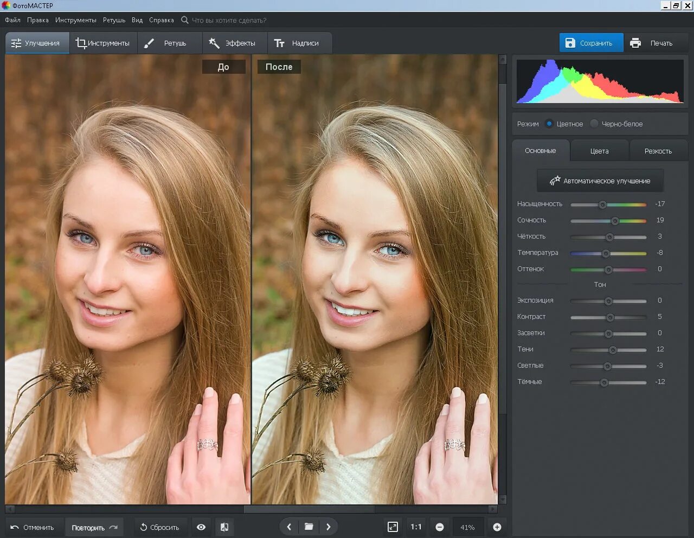Viewport: 694px width, 538px height.
Task: Open the Надписи text tab
Action: point(299,43)
